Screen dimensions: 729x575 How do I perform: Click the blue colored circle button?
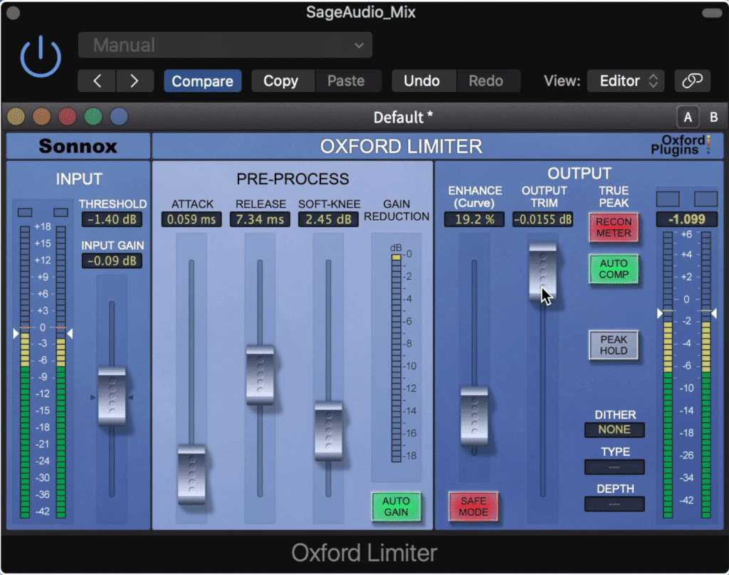pos(119,117)
